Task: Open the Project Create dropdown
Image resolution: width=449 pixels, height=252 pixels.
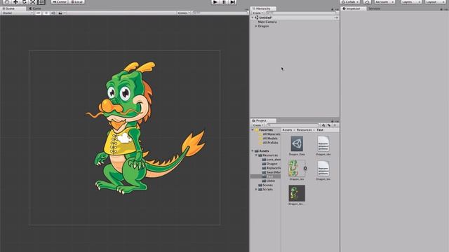Action: [x=258, y=125]
